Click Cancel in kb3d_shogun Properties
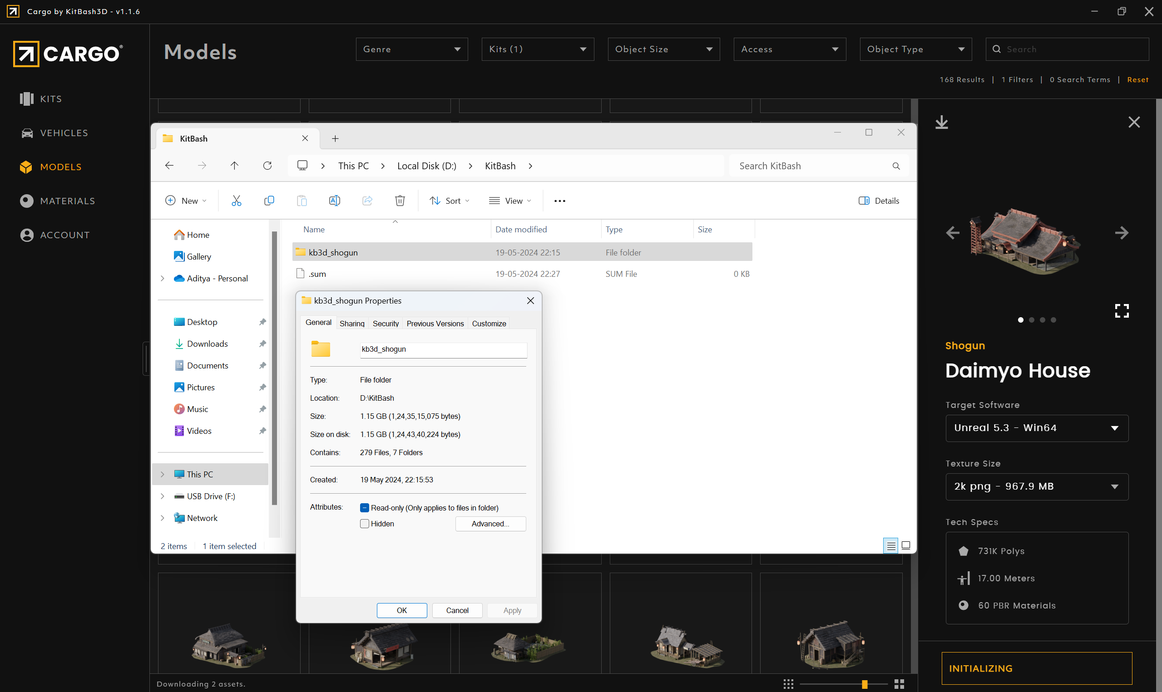The width and height of the screenshot is (1162, 692). tap(457, 610)
